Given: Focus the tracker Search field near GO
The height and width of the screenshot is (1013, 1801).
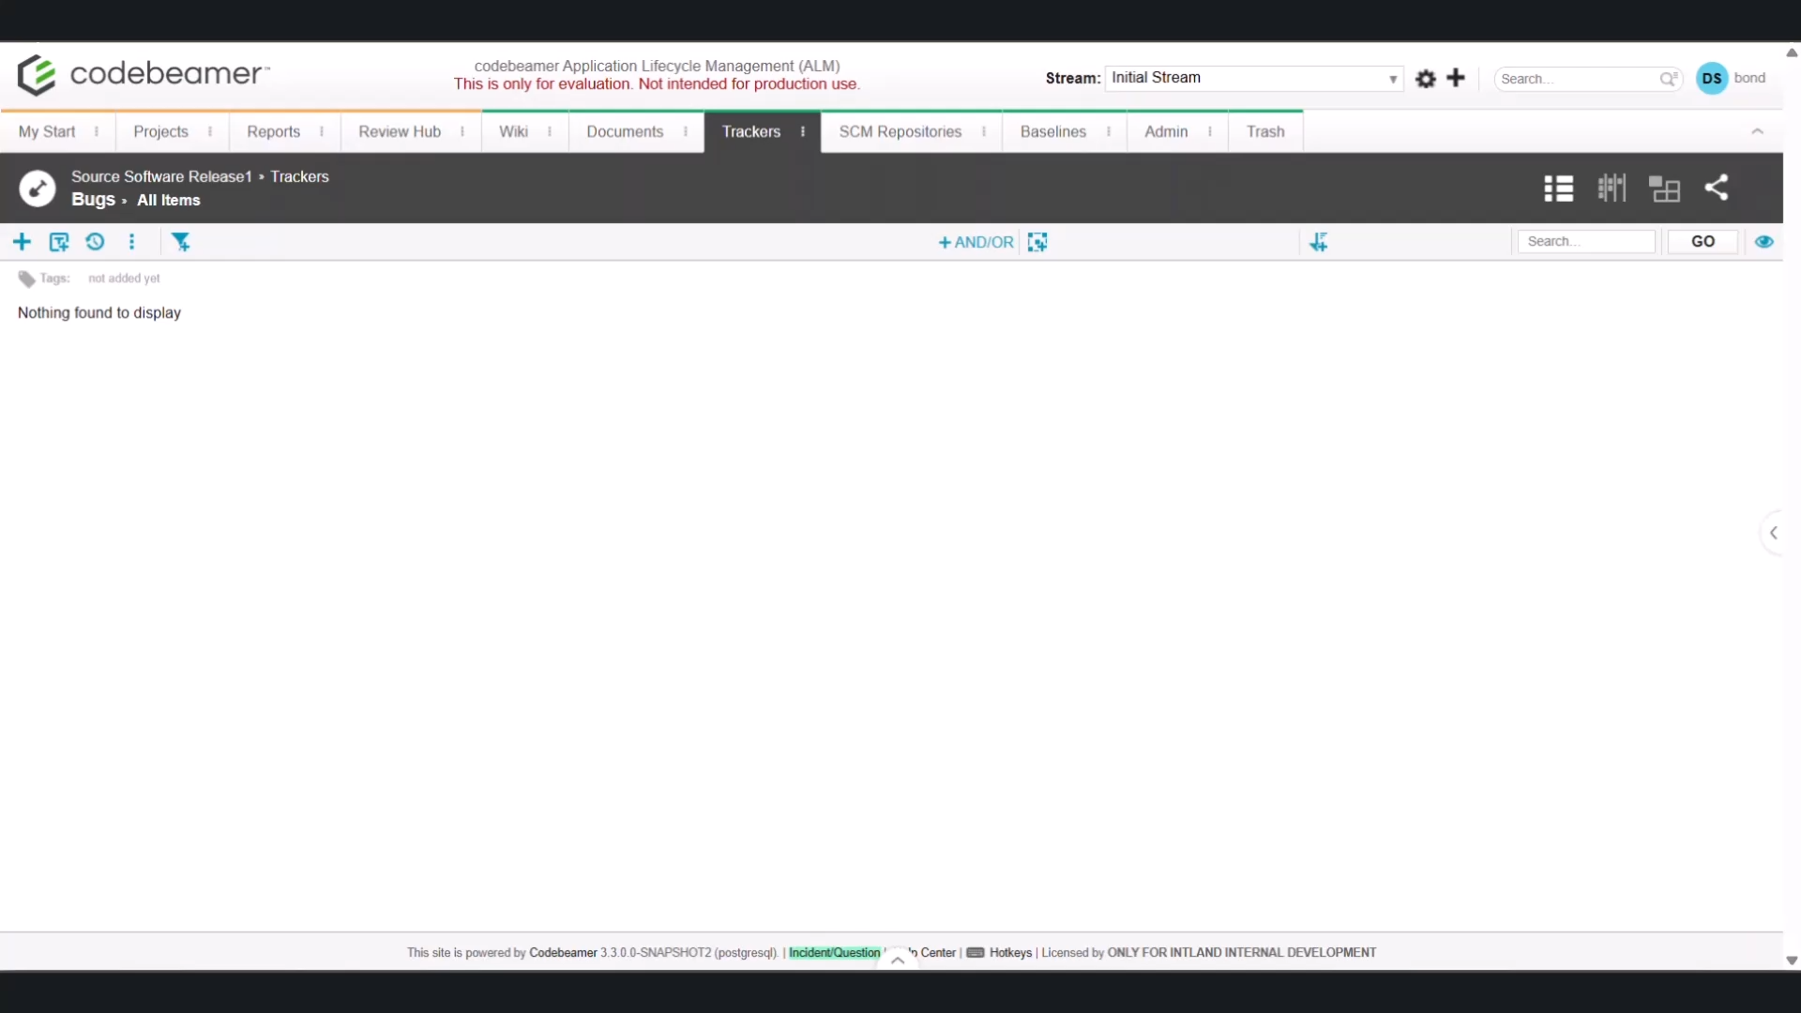Looking at the screenshot, I should pyautogui.click(x=1587, y=242).
